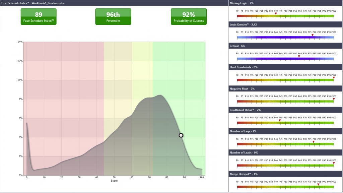Click the white circle marker on the score curve
This screenshot has width=343, height=193.
(x=181, y=135)
